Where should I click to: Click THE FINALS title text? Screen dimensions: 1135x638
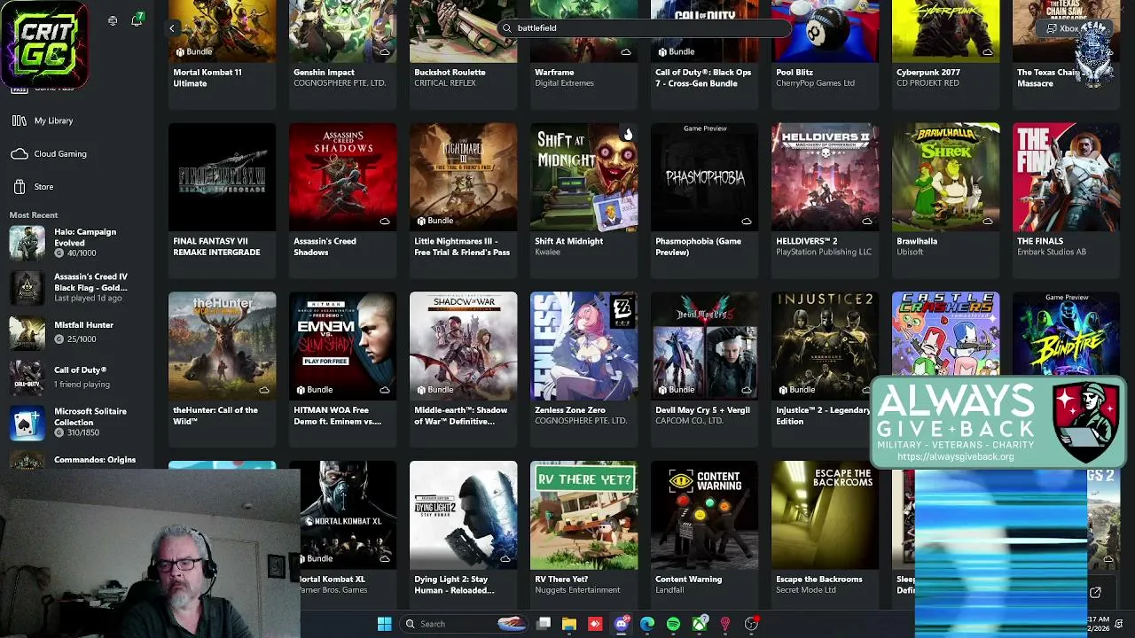click(1040, 241)
